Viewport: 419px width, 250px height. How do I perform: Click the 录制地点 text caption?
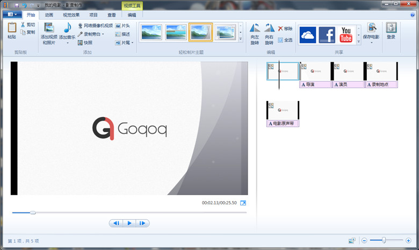[x=381, y=85]
